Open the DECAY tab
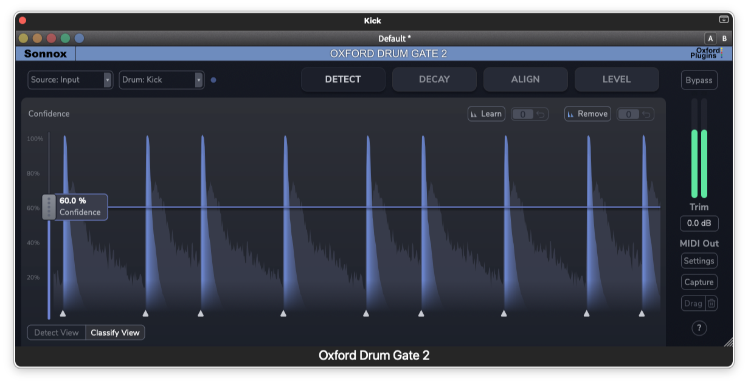Screen dimensions: 748x385 [x=434, y=80]
